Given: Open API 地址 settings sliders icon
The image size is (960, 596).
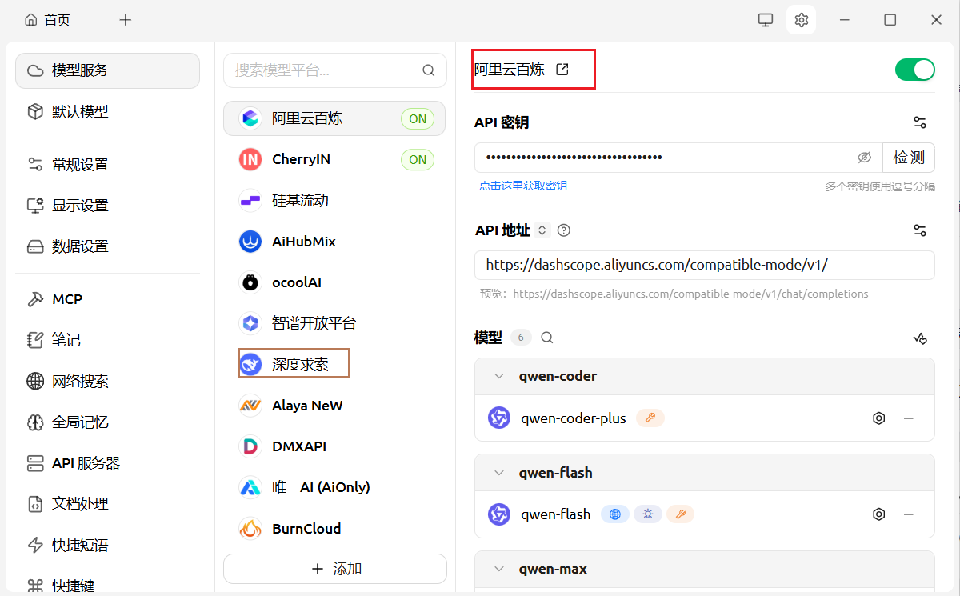Looking at the screenshot, I should [920, 230].
